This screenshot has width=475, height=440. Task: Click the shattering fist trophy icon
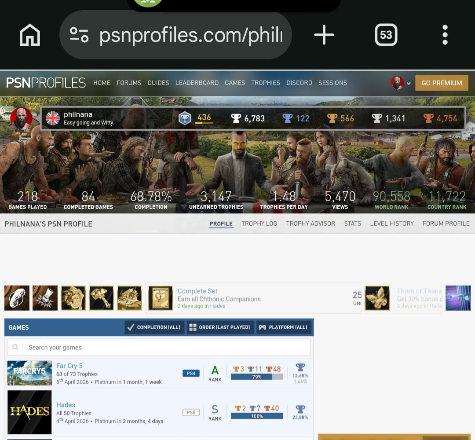tap(45, 298)
